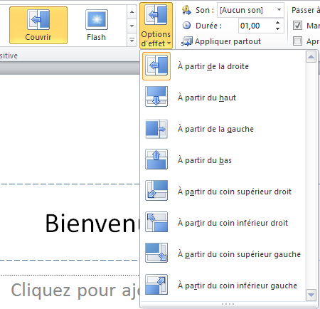The height and width of the screenshot is (309, 320).
Task: Choose À partir du haut icon
Action: tap(156, 96)
